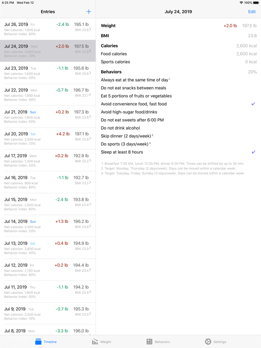Tap the Weight row in details
The width and height of the screenshot is (261, 348).
click(179, 26)
